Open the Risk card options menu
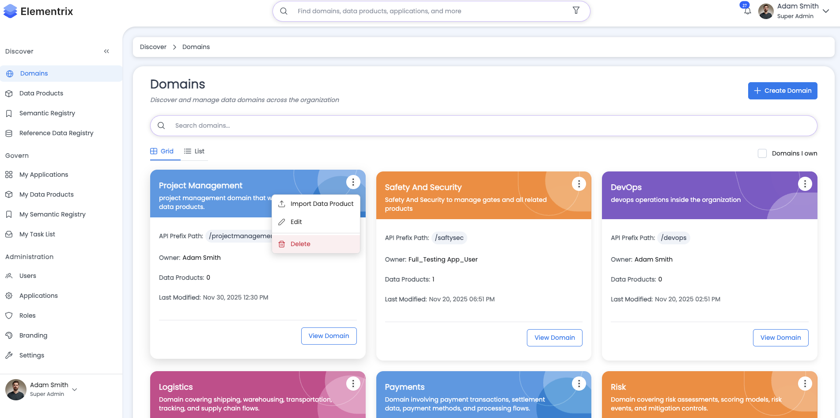 tap(805, 384)
